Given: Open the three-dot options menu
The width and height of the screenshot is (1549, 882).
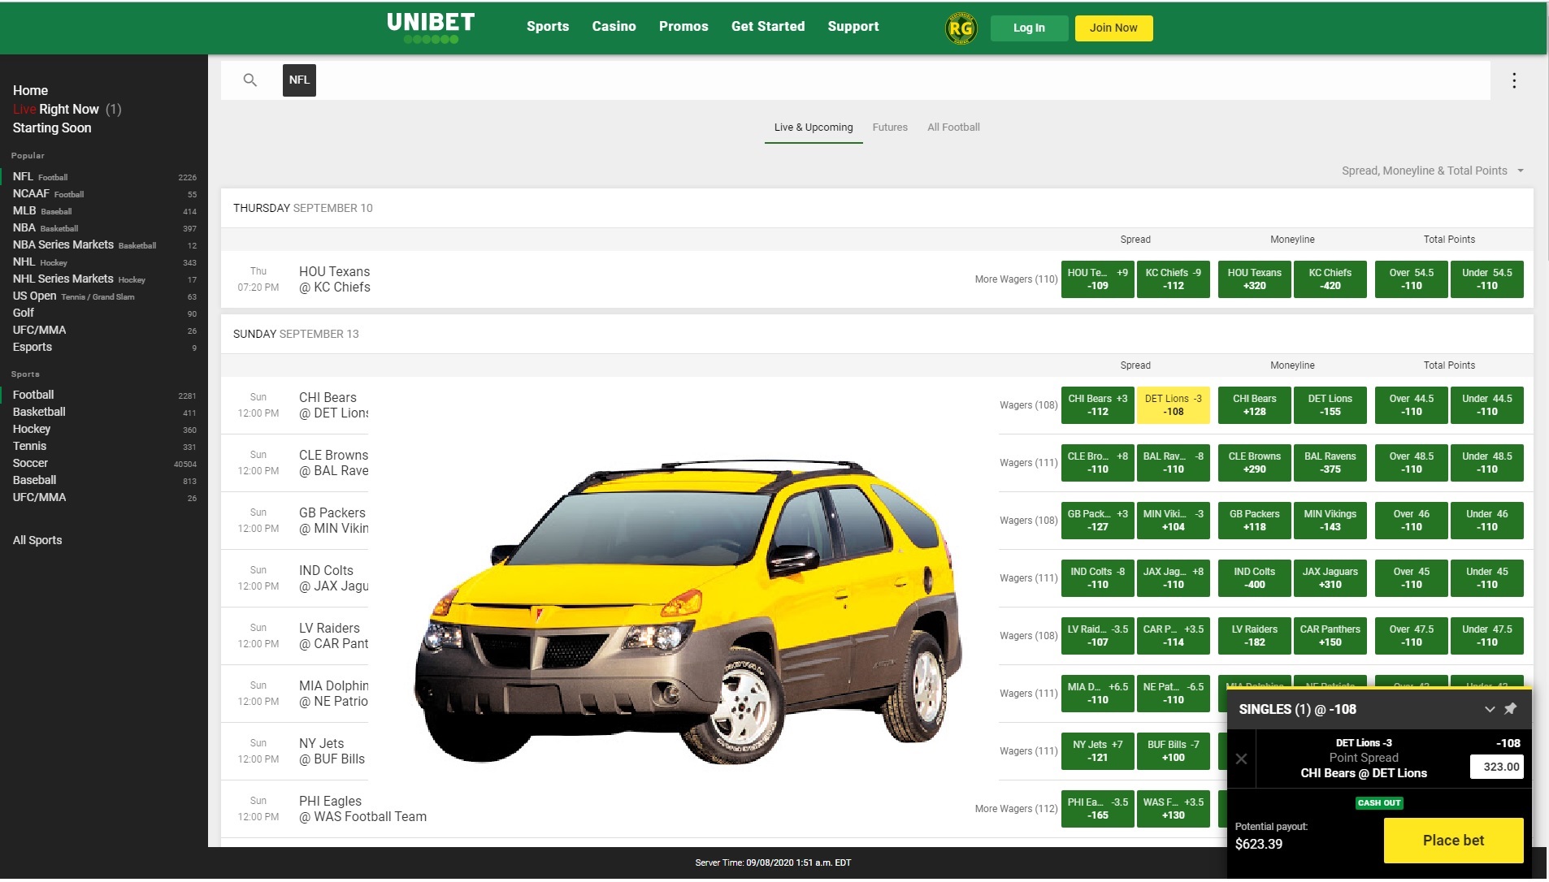Looking at the screenshot, I should (x=1513, y=80).
